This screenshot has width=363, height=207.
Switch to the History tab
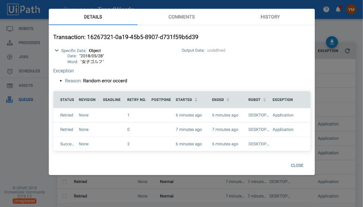(270, 17)
